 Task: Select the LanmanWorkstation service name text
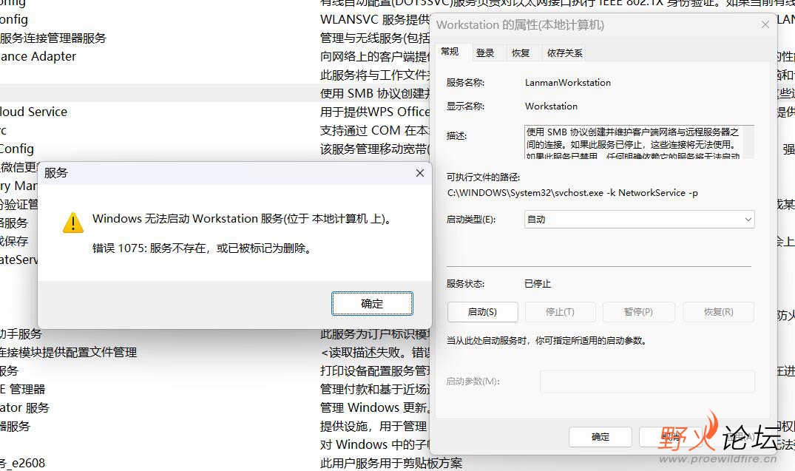click(x=568, y=82)
